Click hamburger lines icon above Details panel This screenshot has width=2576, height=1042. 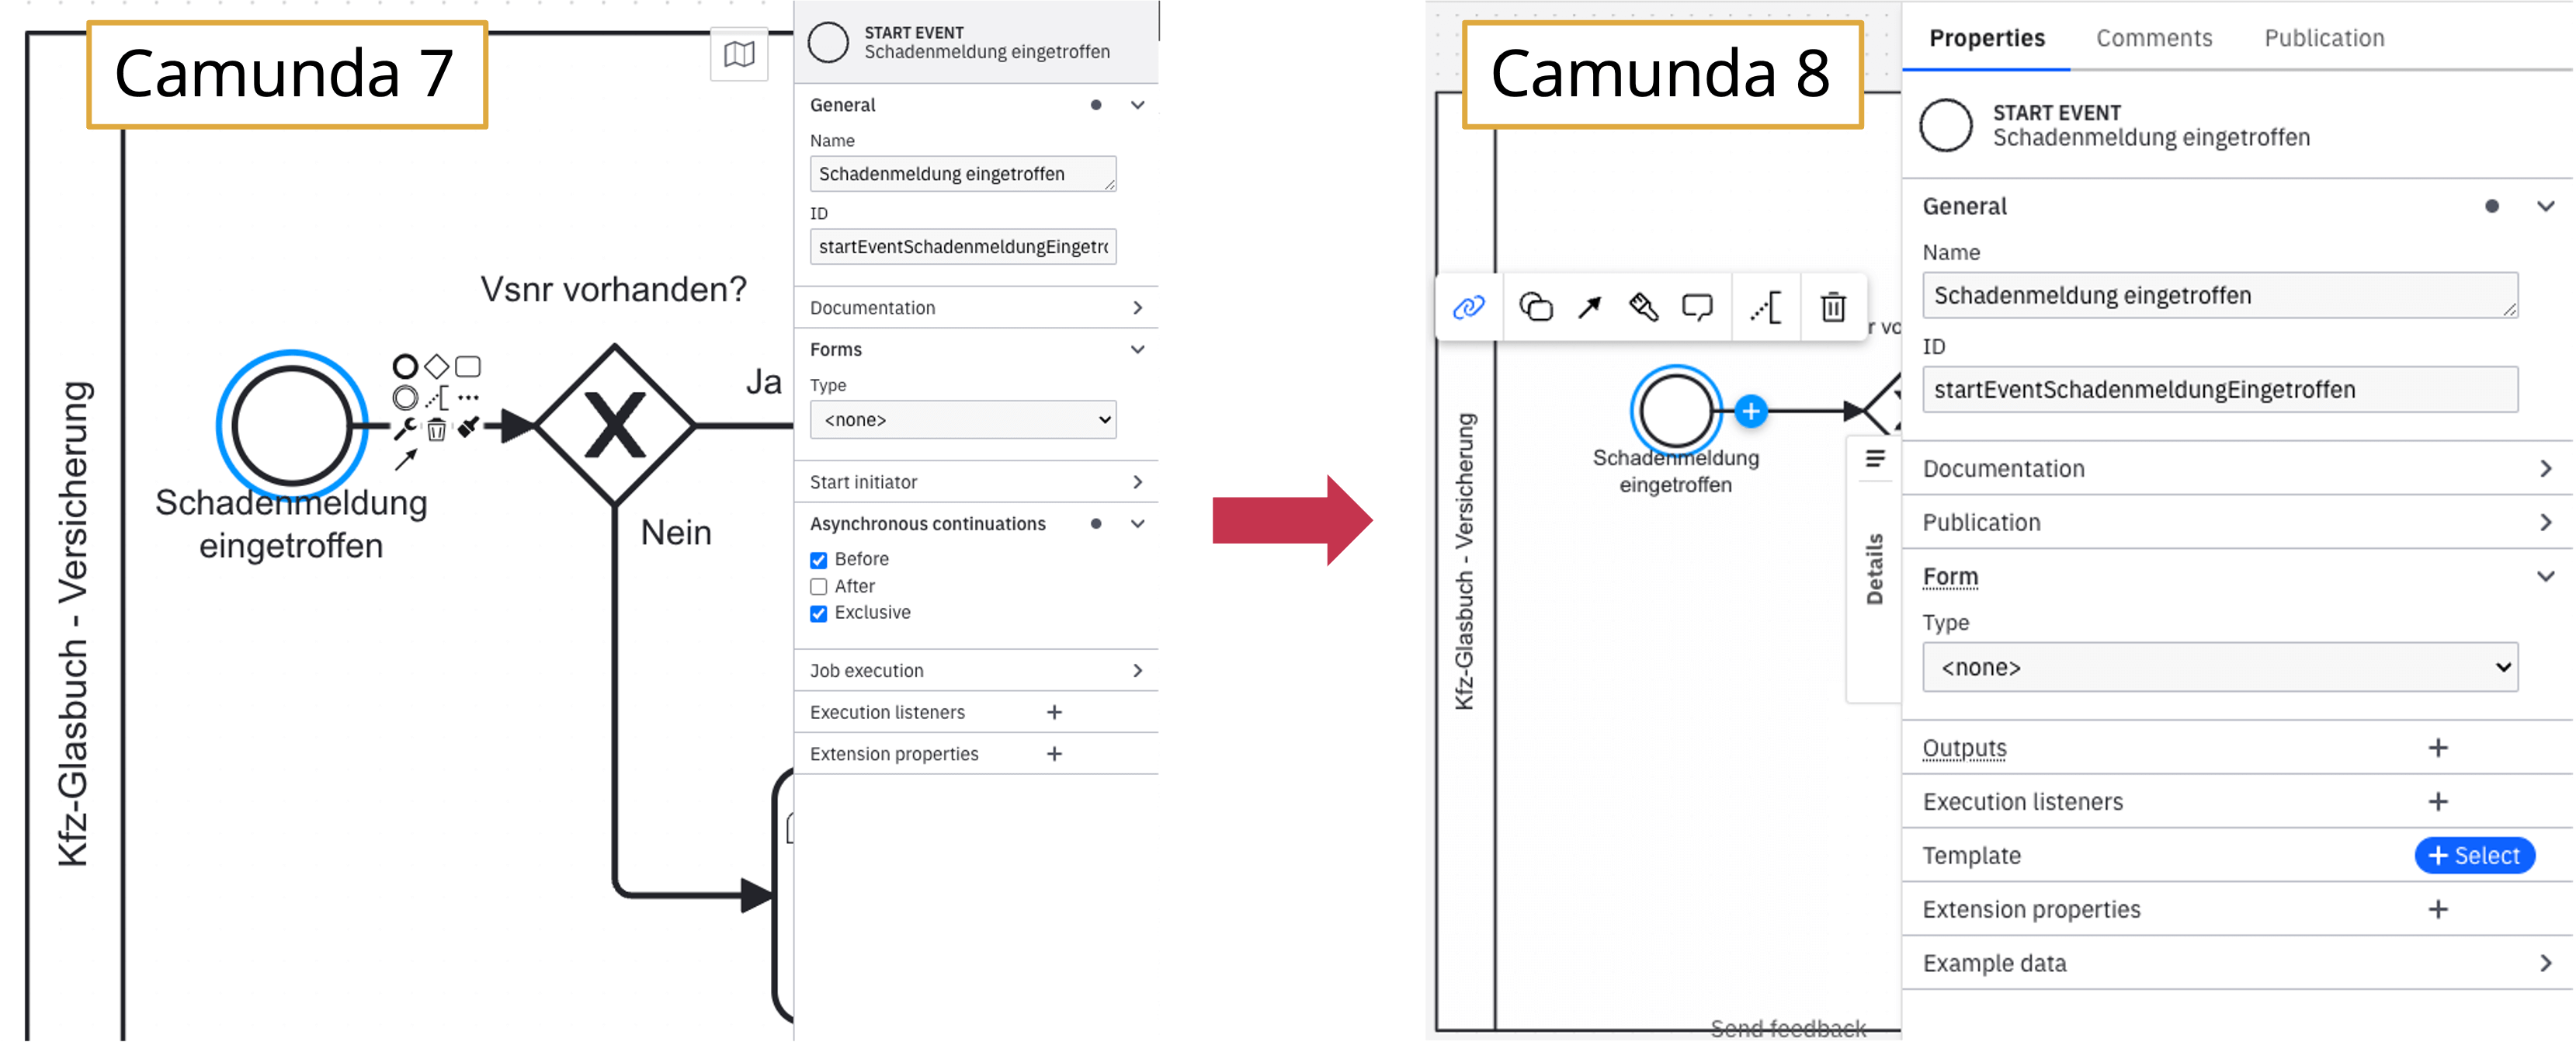[1875, 459]
